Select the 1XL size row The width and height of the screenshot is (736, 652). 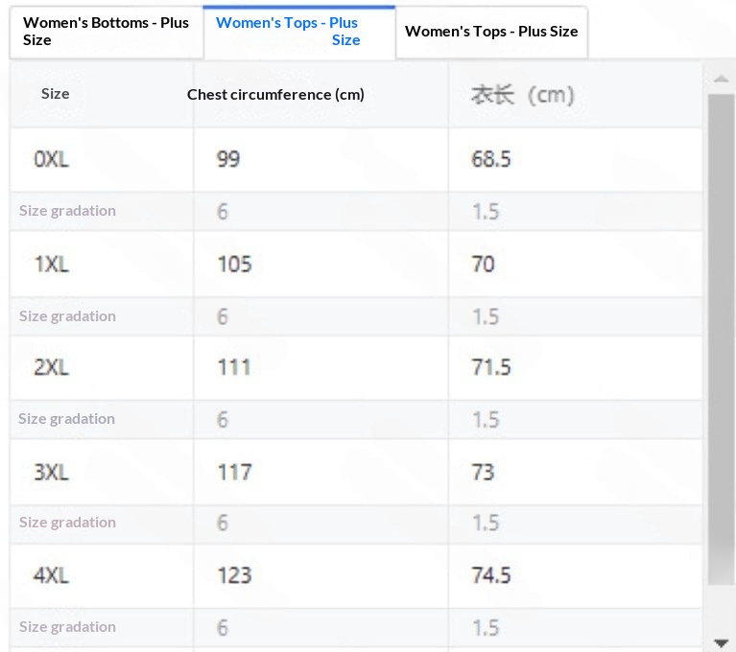click(51, 264)
